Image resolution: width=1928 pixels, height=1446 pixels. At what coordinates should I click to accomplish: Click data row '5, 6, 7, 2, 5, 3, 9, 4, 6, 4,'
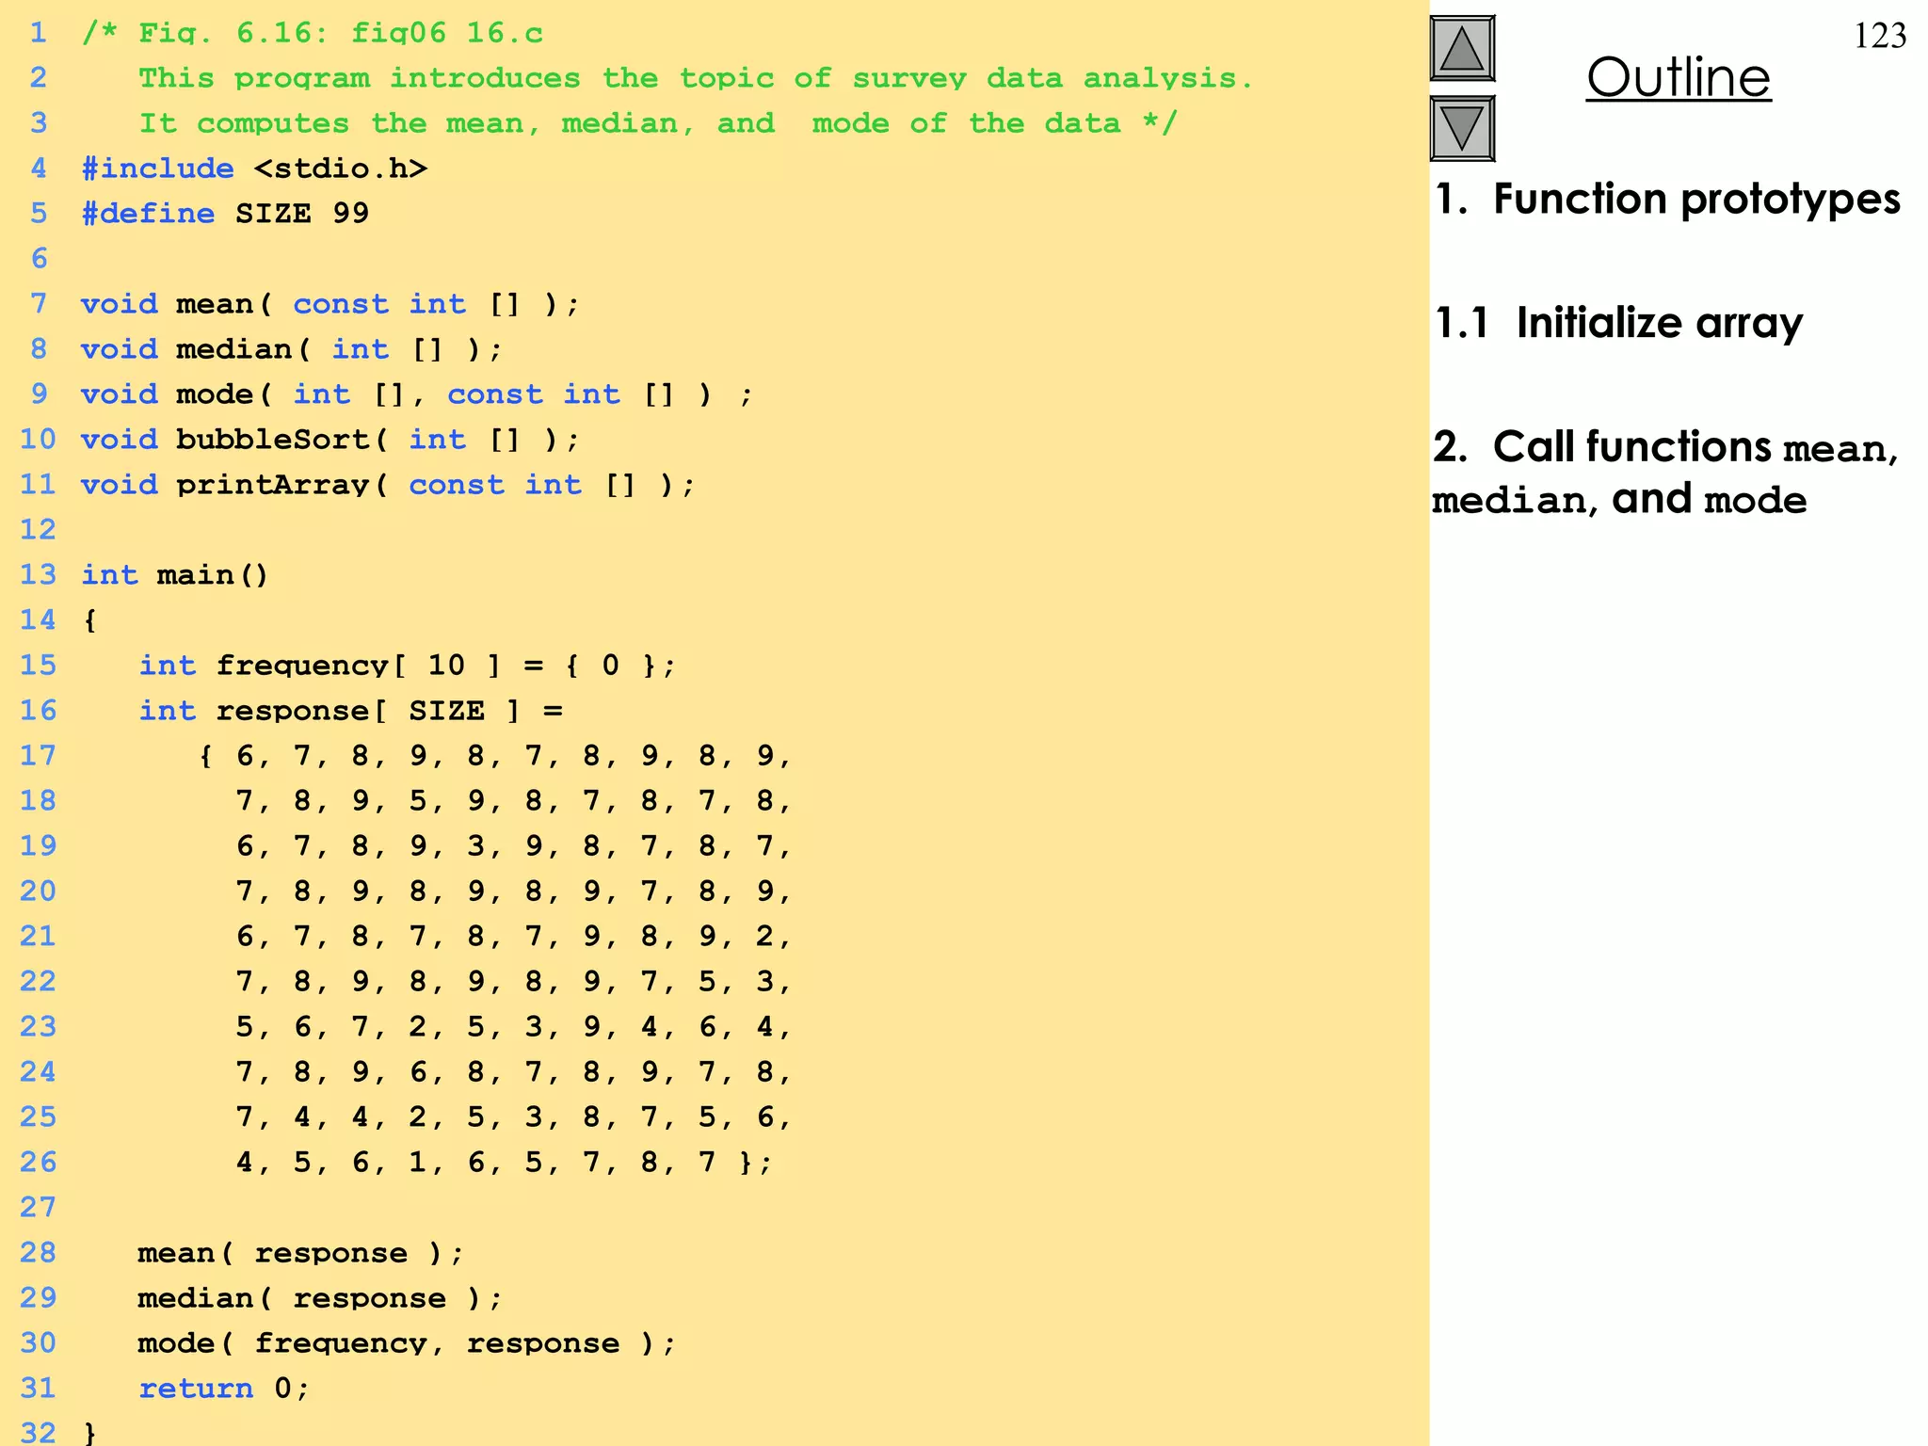click(x=514, y=1027)
